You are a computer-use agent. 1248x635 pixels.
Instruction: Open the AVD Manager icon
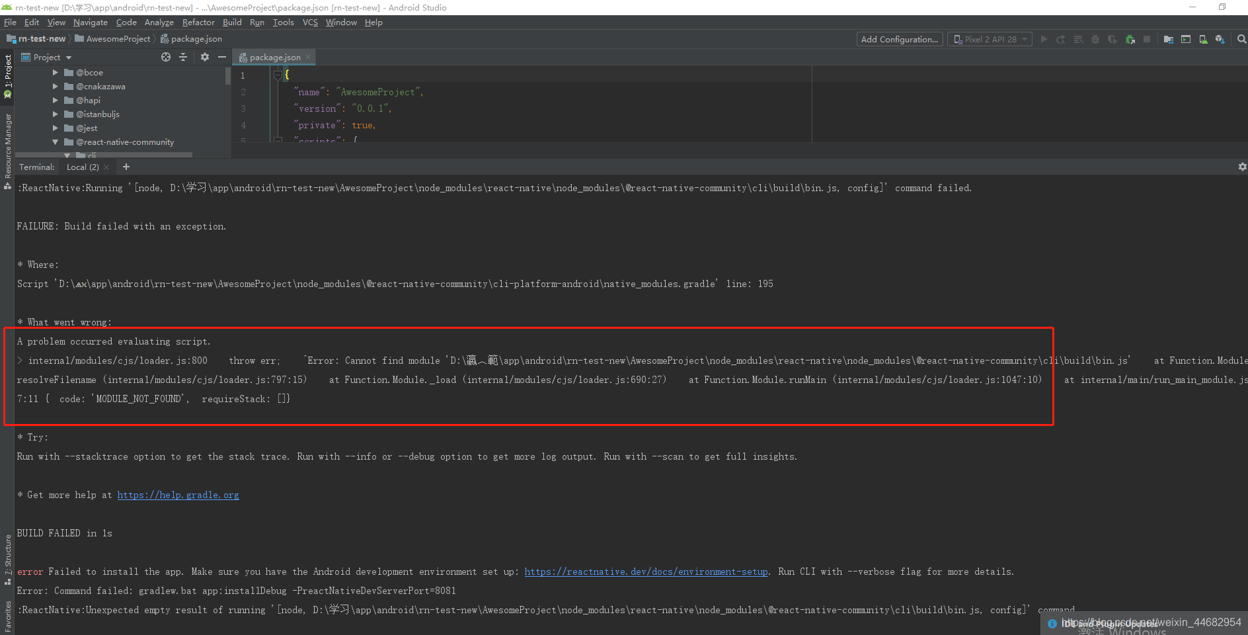pos(1203,40)
